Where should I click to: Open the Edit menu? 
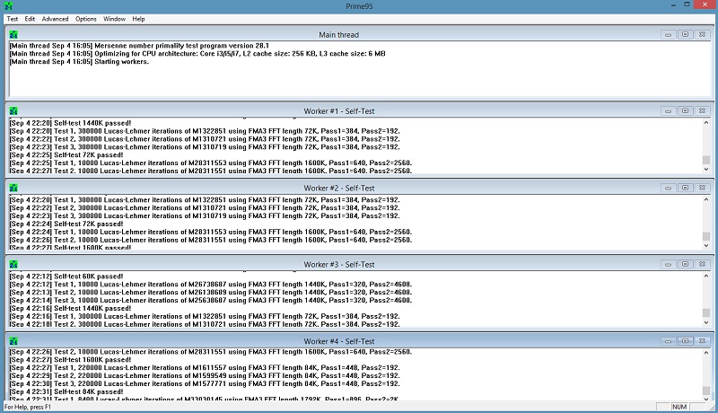30,19
